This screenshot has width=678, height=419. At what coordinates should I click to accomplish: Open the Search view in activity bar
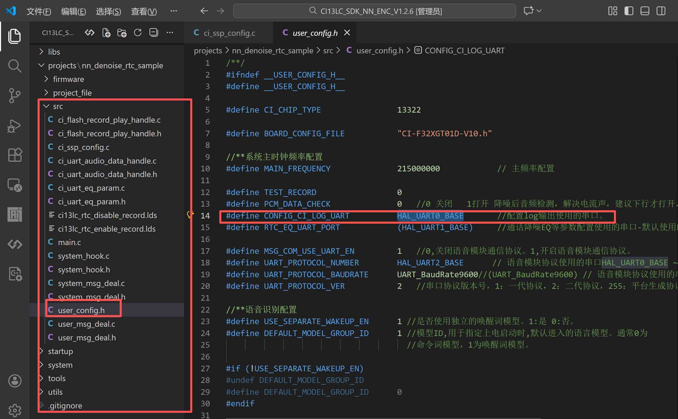pyautogui.click(x=14, y=66)
